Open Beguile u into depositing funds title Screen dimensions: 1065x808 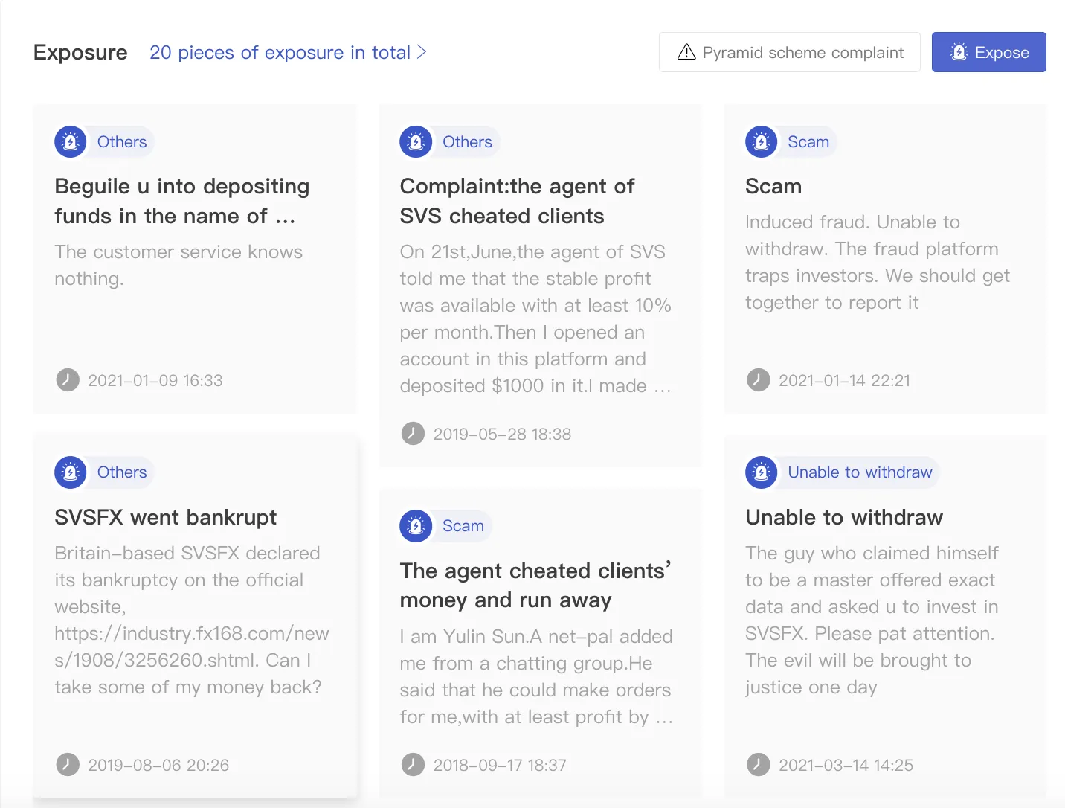(182, 201)
